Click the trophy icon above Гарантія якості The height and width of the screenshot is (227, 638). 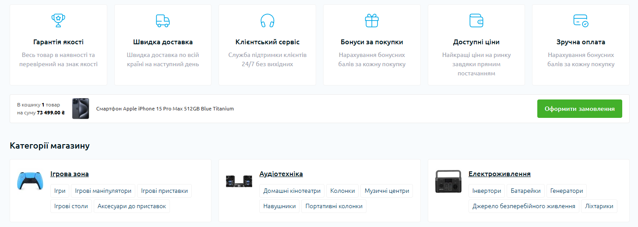58,21
